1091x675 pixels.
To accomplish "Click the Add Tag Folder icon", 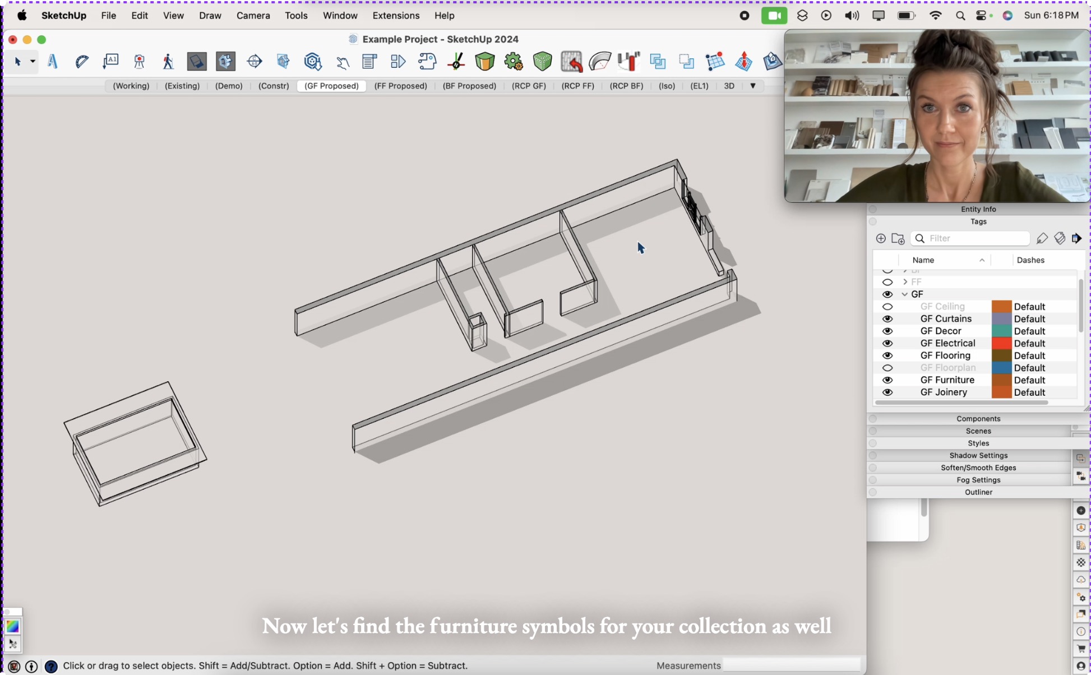I will (898, 238).
